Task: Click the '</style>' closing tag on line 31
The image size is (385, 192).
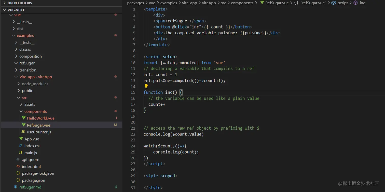Action: point(153,187)
